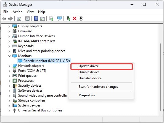Click the vertical scrollbar of device tree
This screenshot has width=164, height=123.
(x=161, y=77)
